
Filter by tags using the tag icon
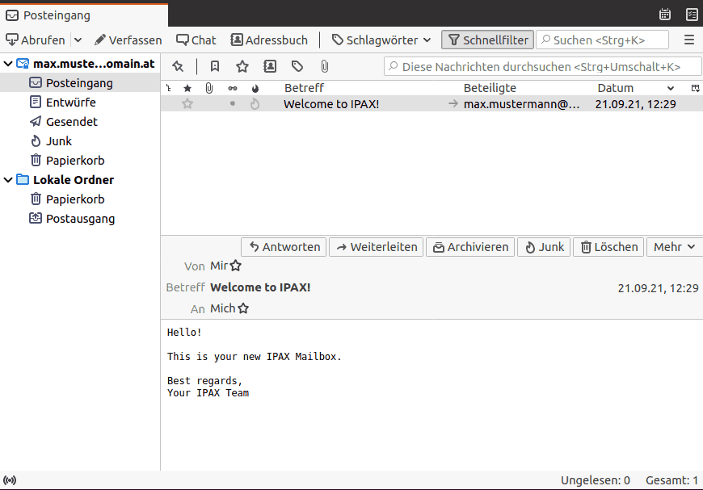[x=297, y=66]
